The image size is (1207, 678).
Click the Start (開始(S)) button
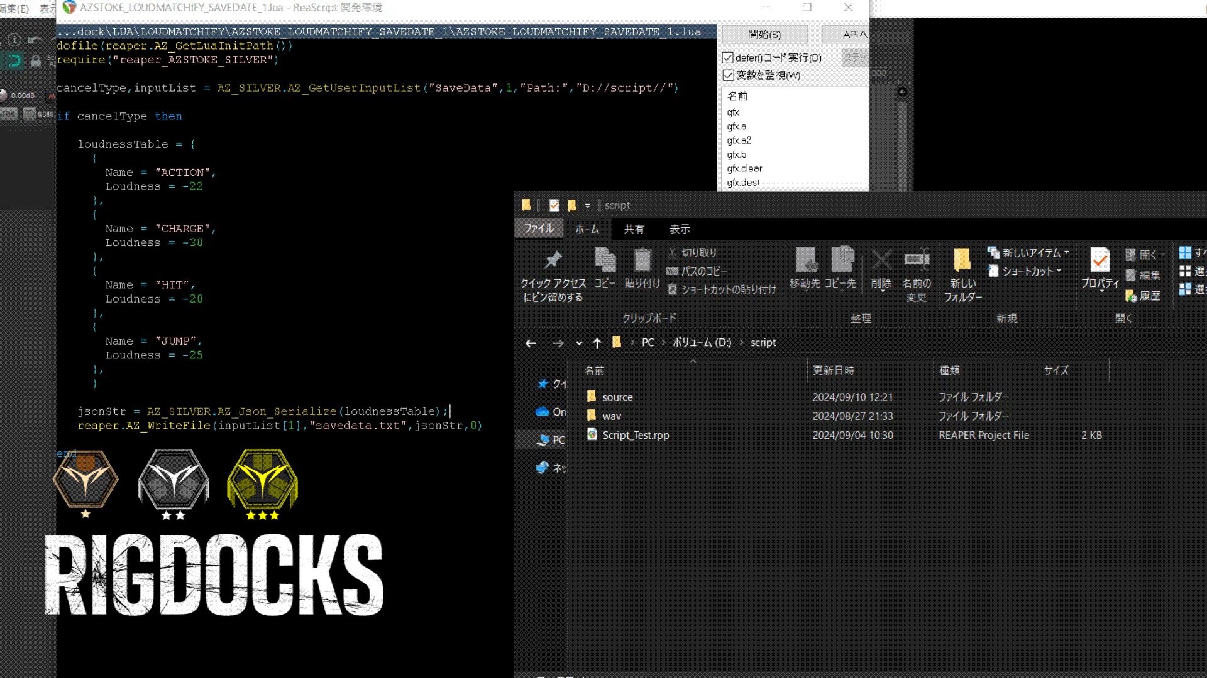click(x=764, y=35)
